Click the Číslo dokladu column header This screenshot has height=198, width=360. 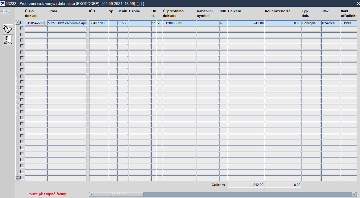32,14
